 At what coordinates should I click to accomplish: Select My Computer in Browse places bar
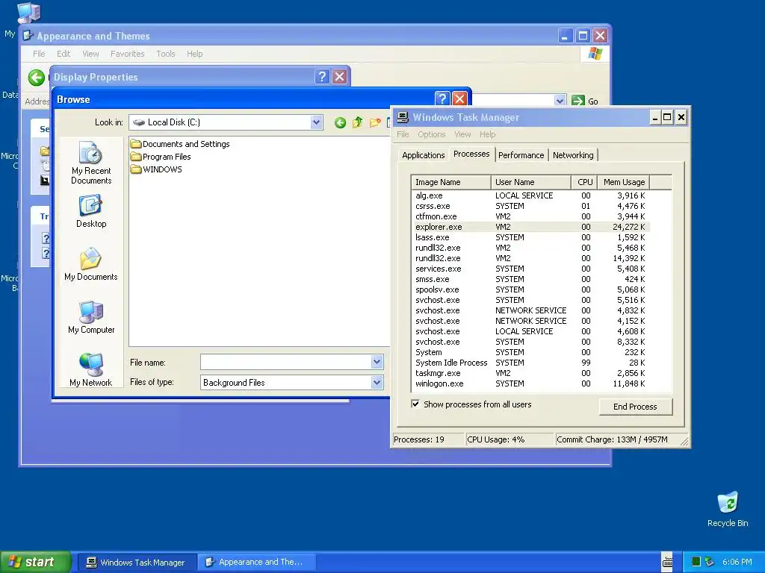pos(90,317)
